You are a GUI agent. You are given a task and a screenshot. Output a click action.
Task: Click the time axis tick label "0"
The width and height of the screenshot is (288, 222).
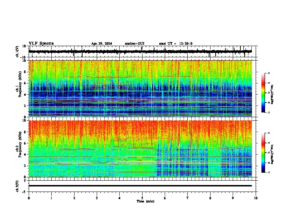[29, 198]
